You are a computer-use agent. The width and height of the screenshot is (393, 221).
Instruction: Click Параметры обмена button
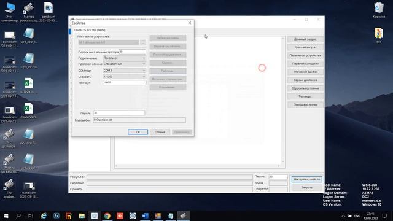coord(168,47)
